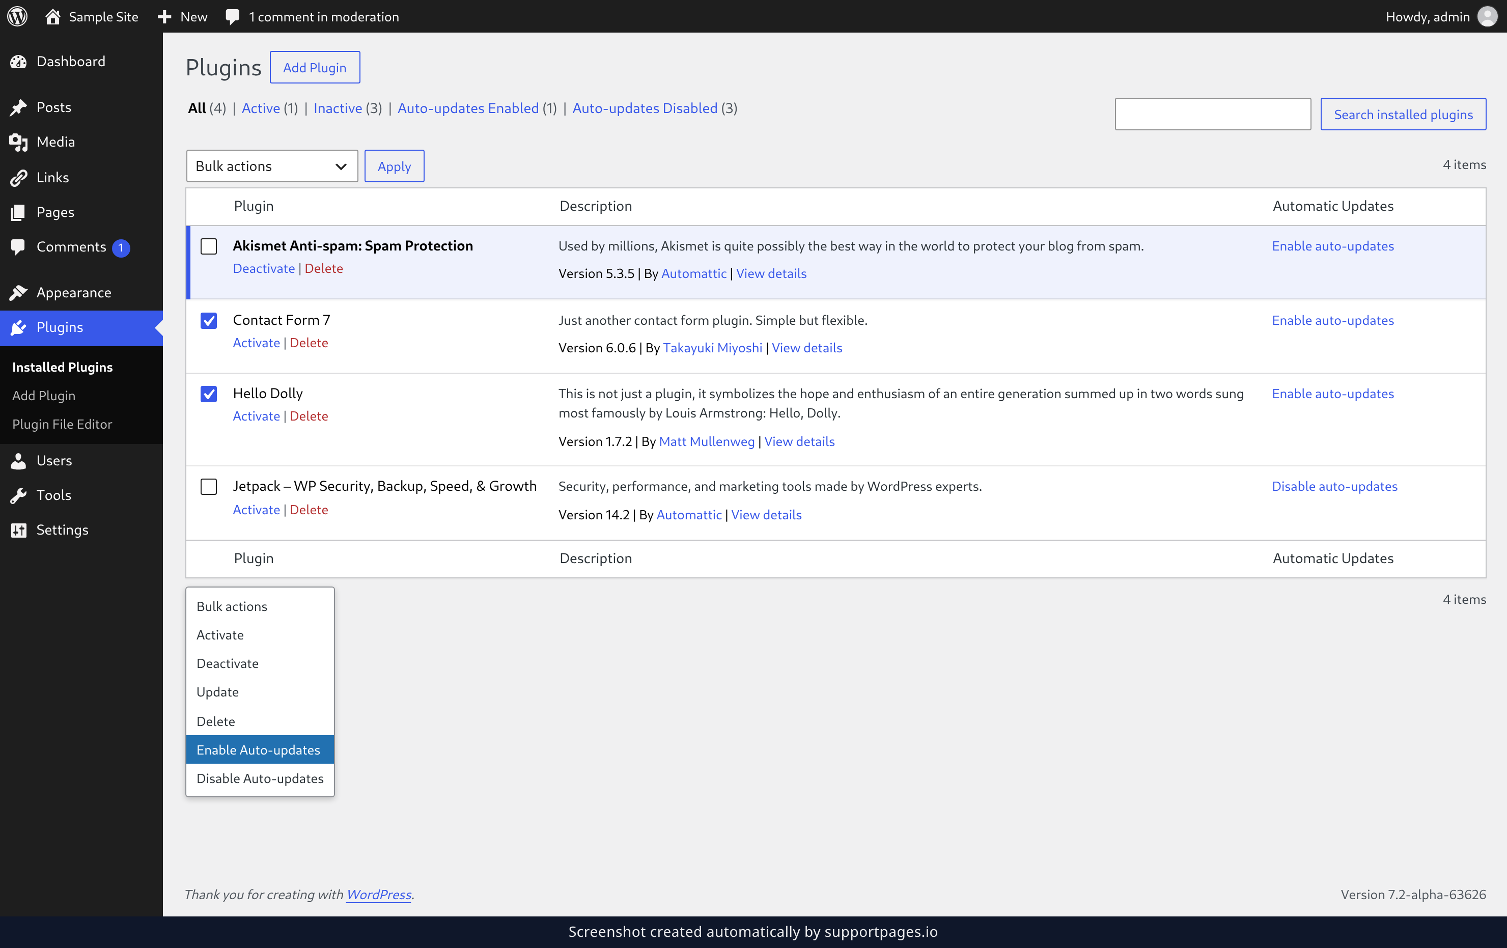1507x948 pixels.
Task: Uncheck the Contact Form 7 checkbox
Action: pos(208,320)
